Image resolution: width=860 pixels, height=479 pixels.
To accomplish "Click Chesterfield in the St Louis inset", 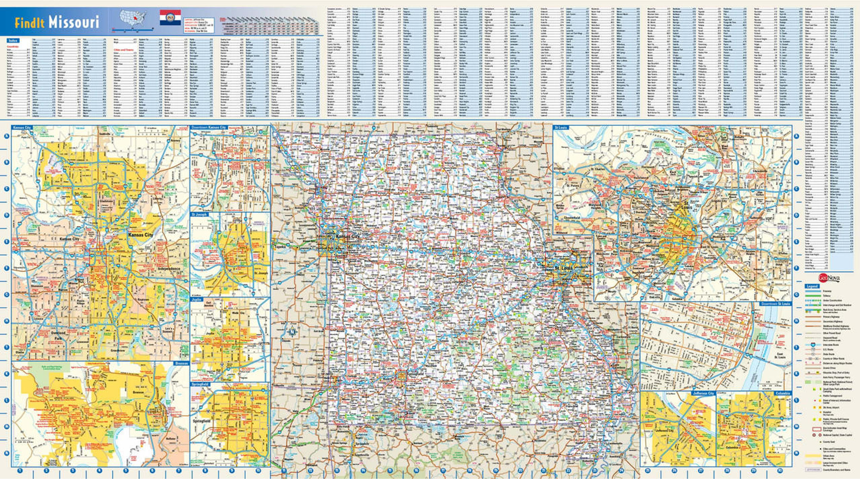I will [x=572, y=218].
